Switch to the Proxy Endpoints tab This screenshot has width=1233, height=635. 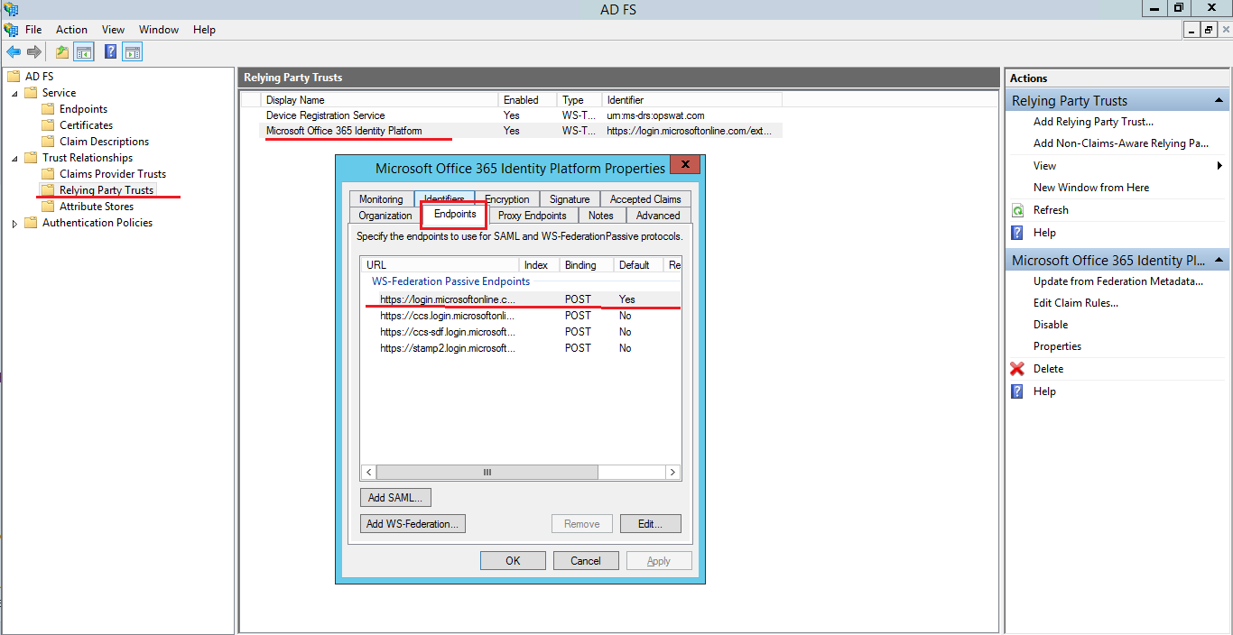(532, 216)
